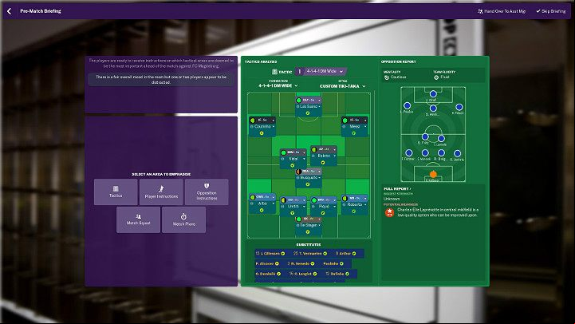Click Roberto's player name on pitch
Viewport: 575px width, 324px height.
[x=354, y=204]
